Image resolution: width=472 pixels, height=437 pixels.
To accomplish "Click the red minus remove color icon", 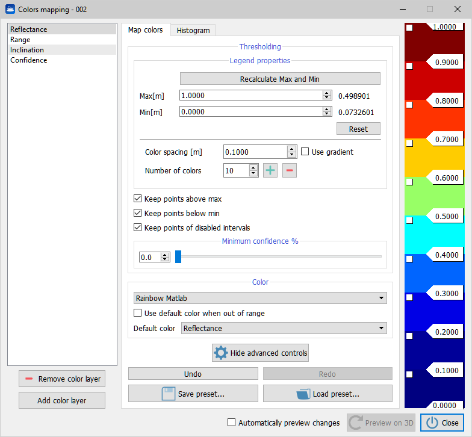I will click(290, 170).
